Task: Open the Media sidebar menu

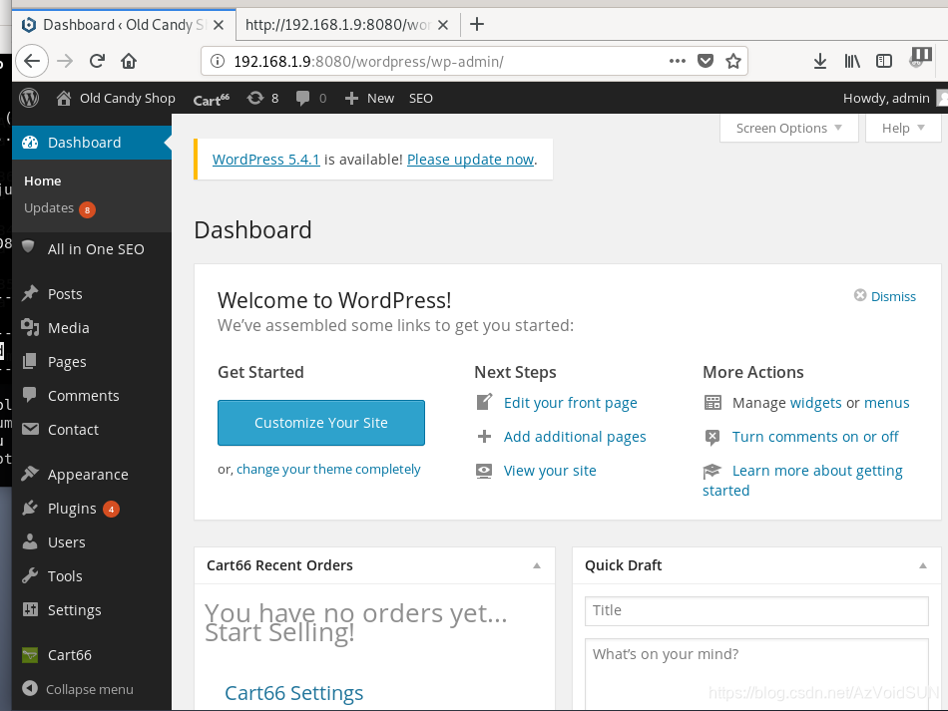Action: pos(91,328)
